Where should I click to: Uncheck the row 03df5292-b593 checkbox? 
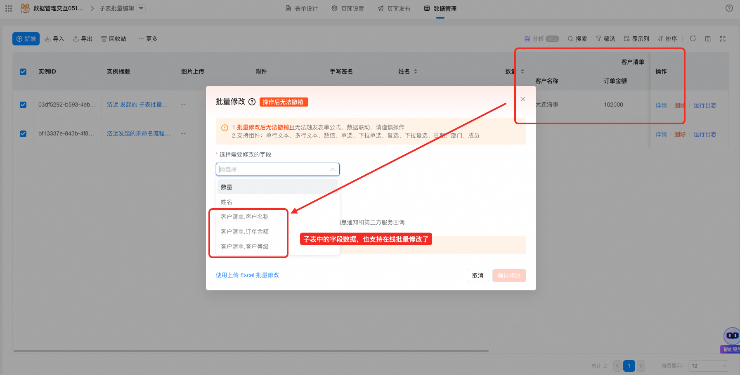tap(23, 105)
